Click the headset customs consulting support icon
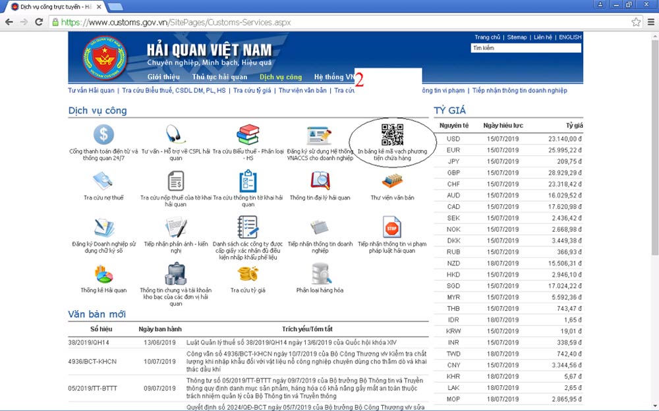 click(x=175, y=134)
